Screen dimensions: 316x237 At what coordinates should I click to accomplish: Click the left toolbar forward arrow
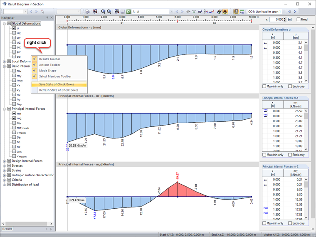37,12
